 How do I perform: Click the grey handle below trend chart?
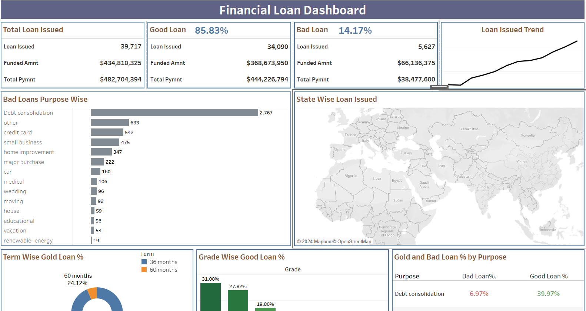[439, 87]
